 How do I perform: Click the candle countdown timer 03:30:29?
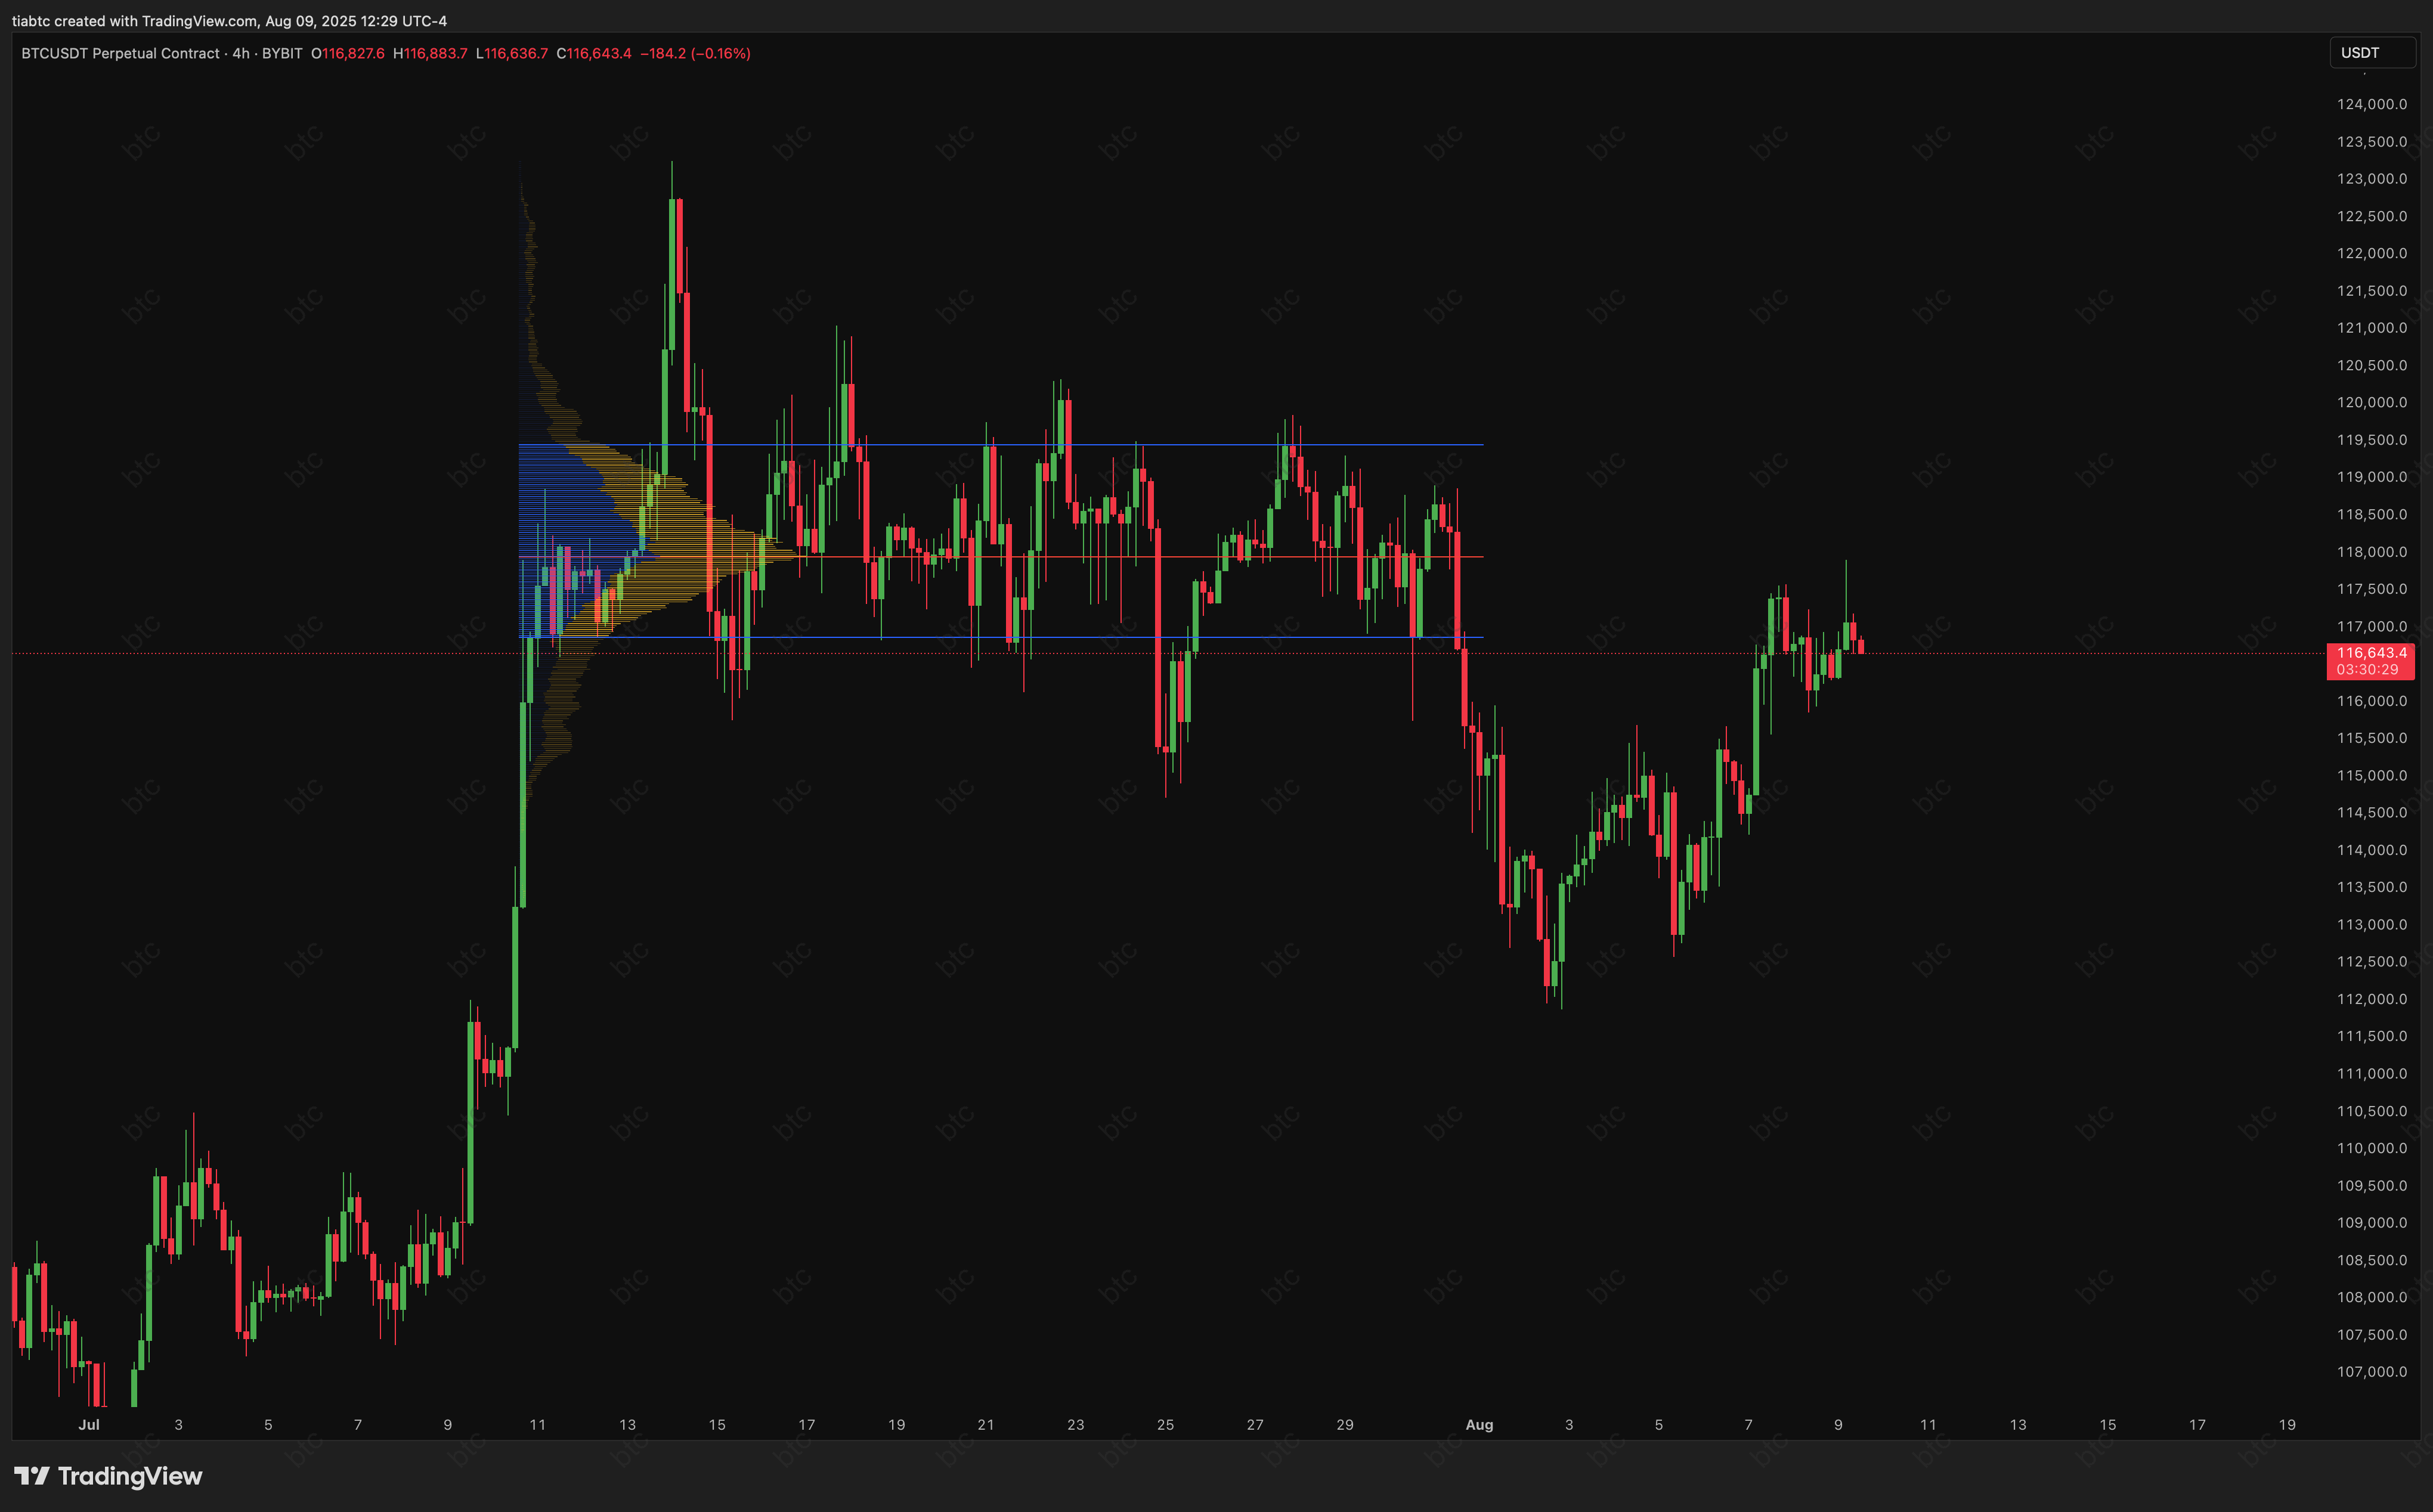(x=2367, y=670)
